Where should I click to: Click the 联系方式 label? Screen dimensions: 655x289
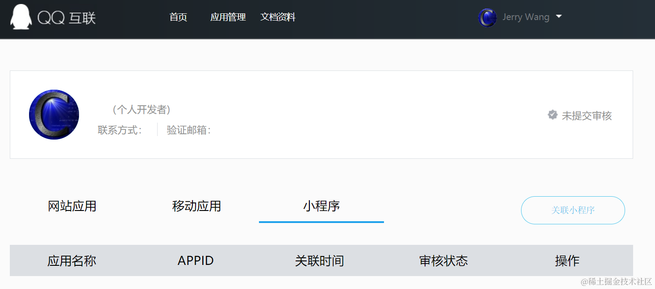(120, 130)
